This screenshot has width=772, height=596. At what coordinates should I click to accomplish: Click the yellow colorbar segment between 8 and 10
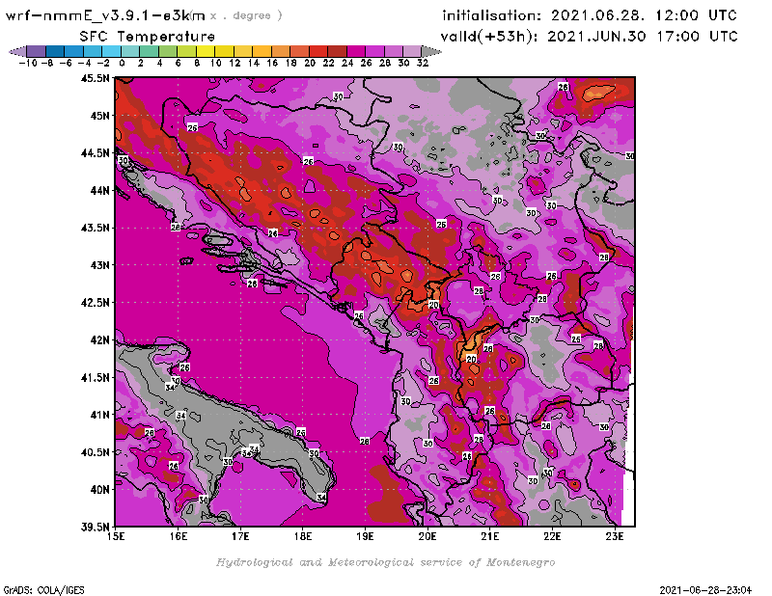(206, 51)
